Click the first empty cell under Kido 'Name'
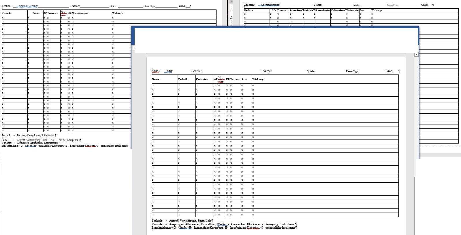Screen dimensions: 461x235 coord(164,85)
